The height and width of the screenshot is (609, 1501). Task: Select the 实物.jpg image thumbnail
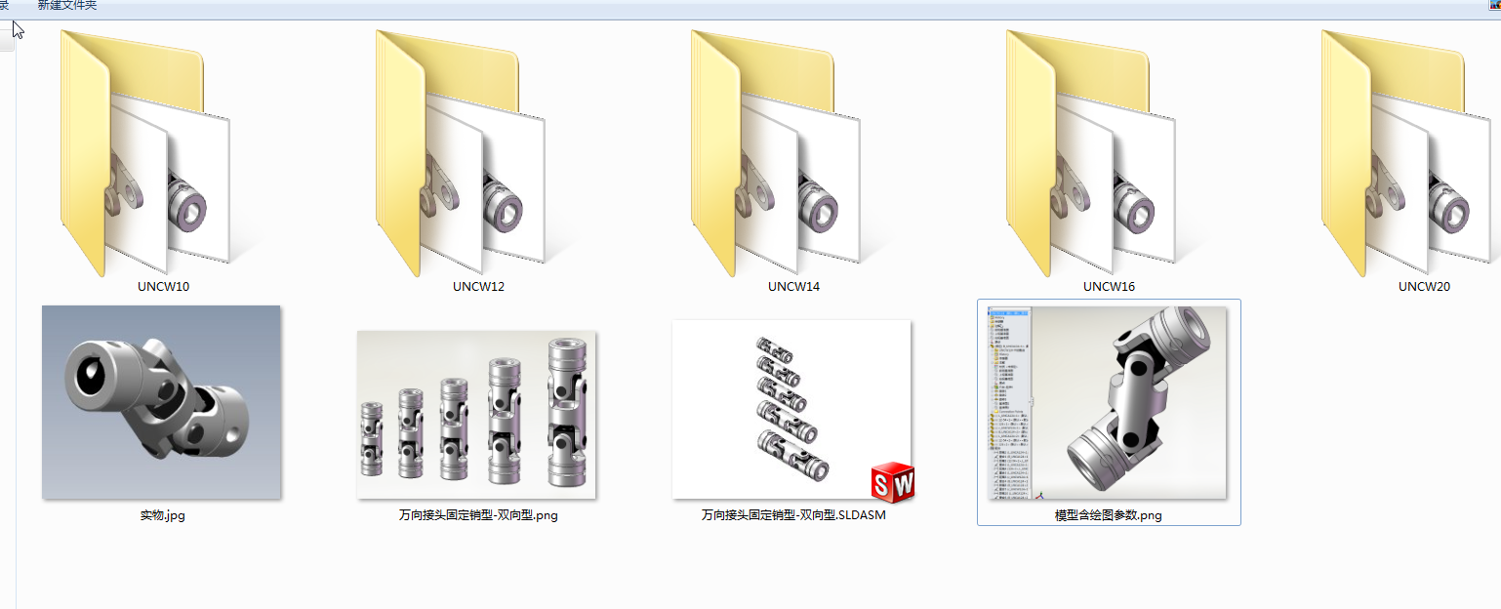161,402
